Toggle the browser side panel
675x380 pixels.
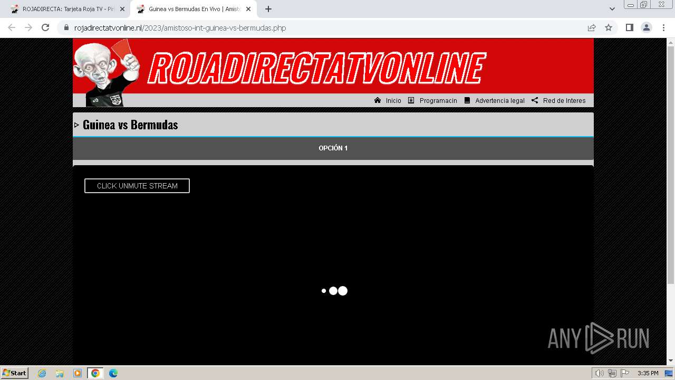tap(630, 28)
